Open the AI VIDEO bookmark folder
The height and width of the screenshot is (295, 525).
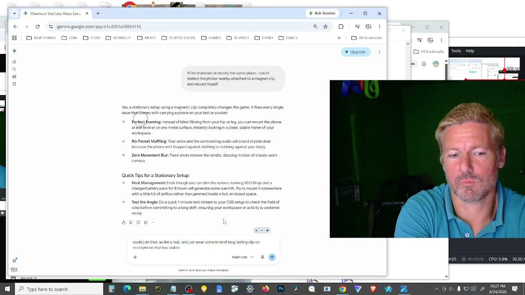tap(237, 38)
